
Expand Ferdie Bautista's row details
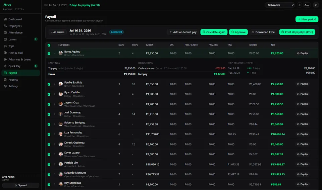tap(55, 84)
